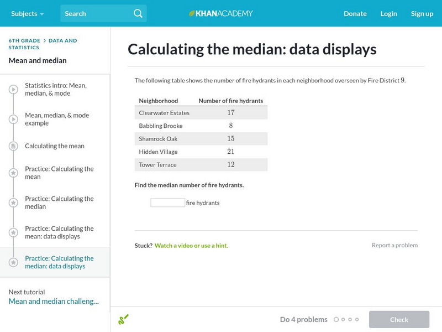The height and width of the screenshot is (332, 442).
Task: Click the Sign up link
Action: click(422, 13)
